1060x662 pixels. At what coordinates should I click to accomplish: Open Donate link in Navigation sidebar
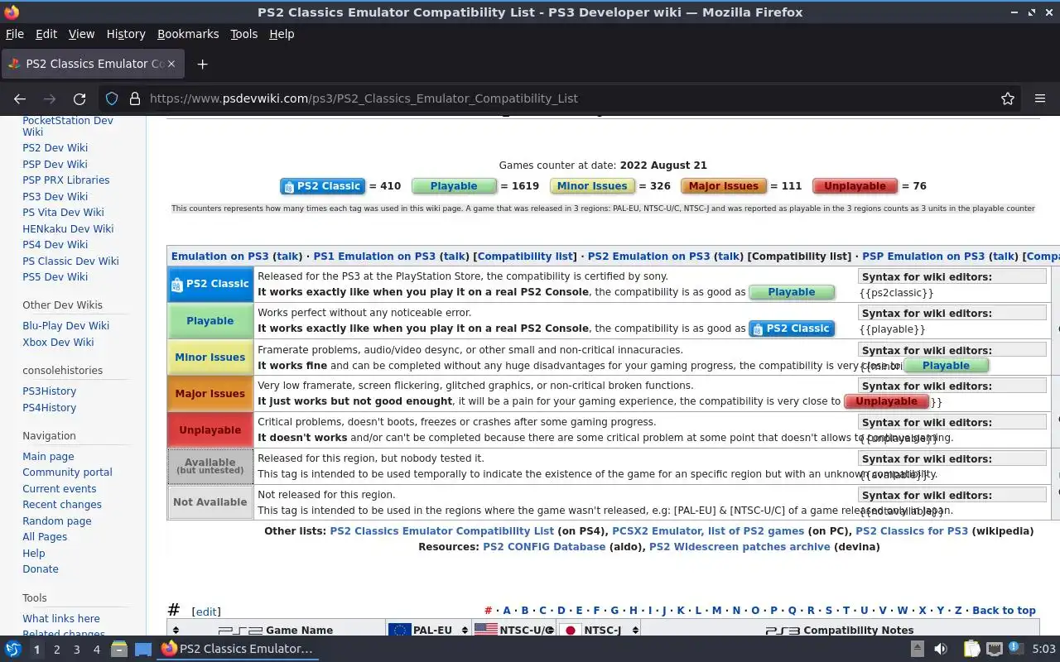click(41, 569)
